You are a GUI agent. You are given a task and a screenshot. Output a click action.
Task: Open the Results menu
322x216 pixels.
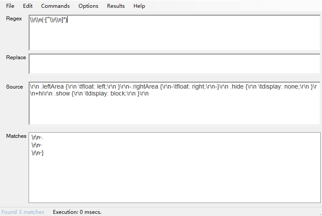click(116, 6)
